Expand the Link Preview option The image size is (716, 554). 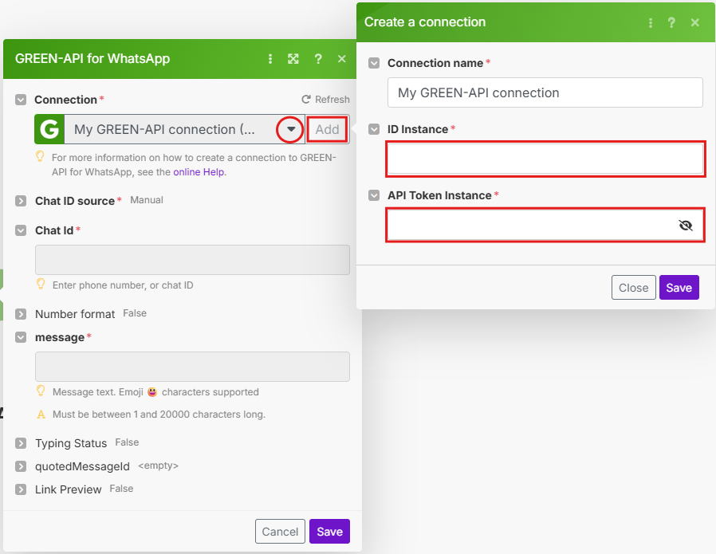point(21,489)
